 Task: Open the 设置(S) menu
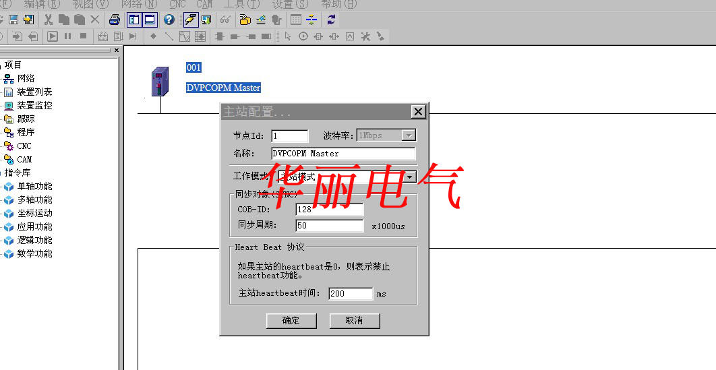(x=290, y=4)
